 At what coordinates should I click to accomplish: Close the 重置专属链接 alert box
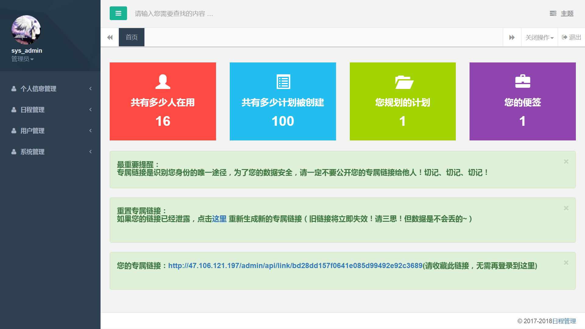[x=566, y=208]
